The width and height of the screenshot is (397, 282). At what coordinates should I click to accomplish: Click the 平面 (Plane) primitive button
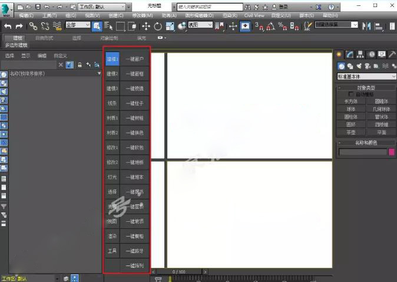pos(381,132)
